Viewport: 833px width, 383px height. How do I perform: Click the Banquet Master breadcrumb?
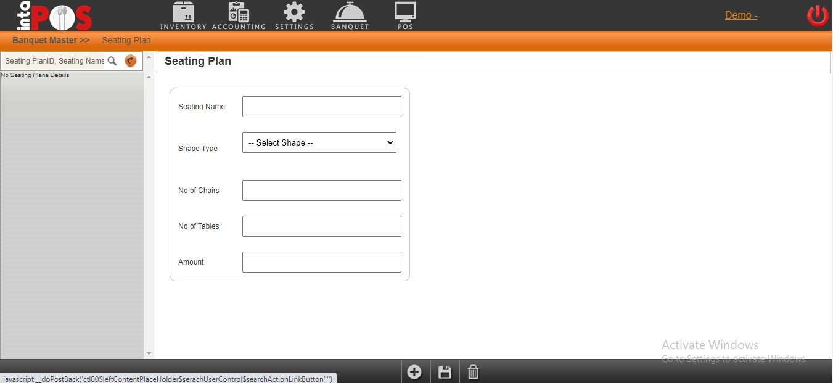click(51, 40)
